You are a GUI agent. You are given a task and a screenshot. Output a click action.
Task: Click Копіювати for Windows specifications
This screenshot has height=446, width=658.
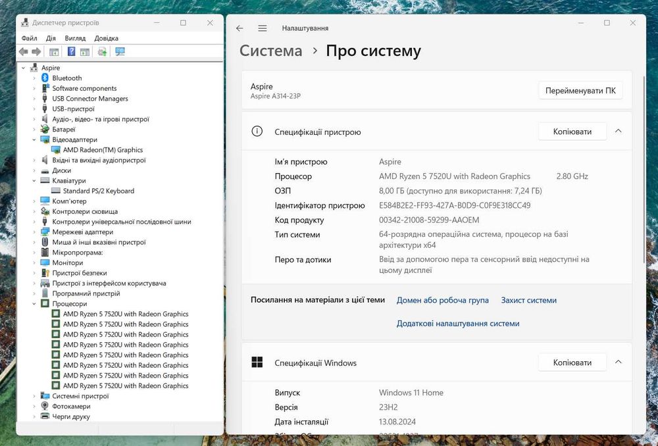click(x=572, y=362)
